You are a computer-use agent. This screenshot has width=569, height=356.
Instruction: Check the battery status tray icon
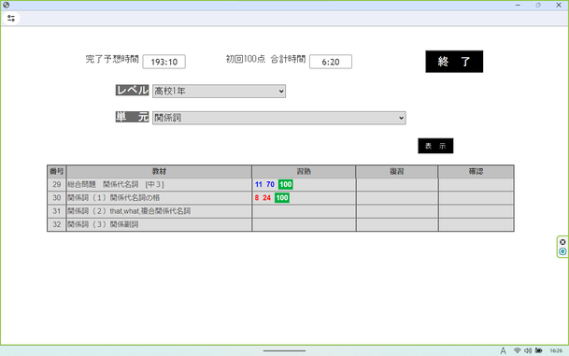tap(539, 350)
